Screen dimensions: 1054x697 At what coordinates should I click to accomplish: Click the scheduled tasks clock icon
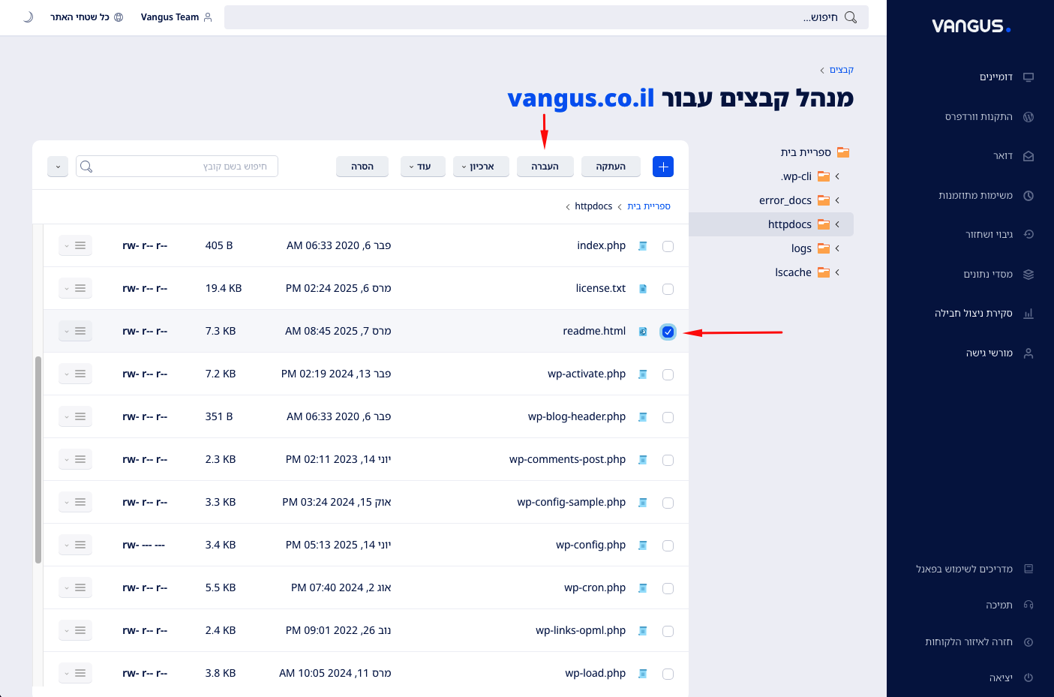1028,196
